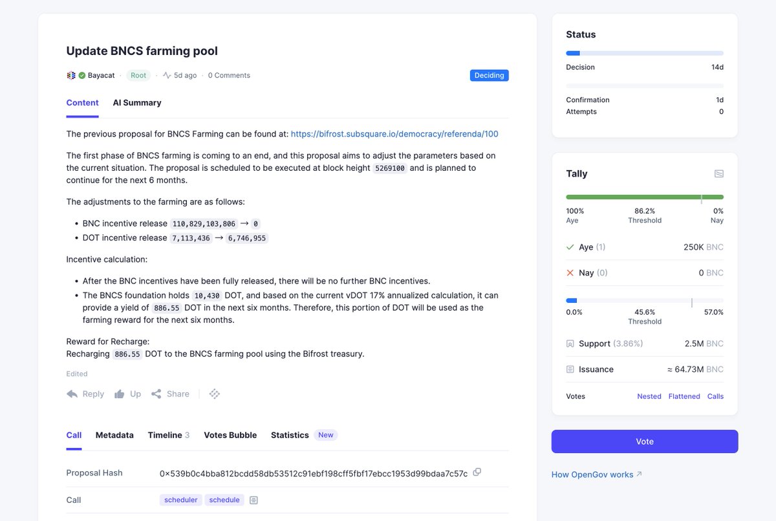Click the 5d ago timestamp
This screenshot has height=521, width=776.
186,76
